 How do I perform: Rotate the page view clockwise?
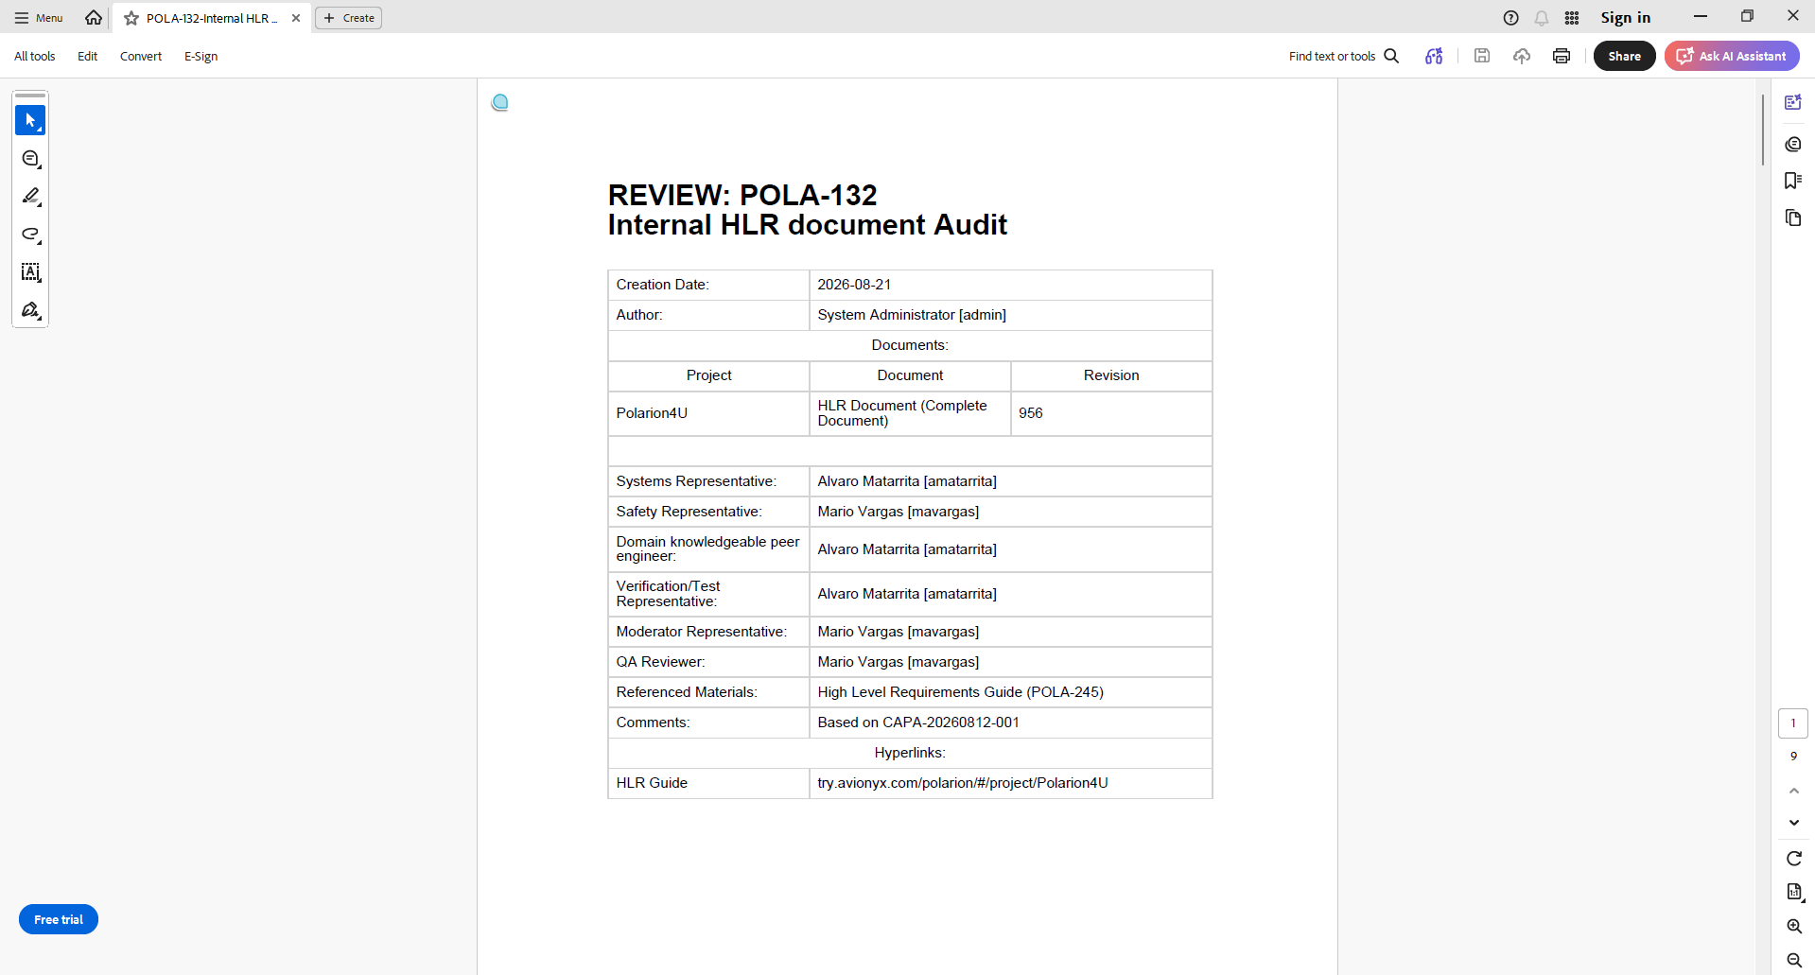pyautogui.click(x=1794, y=859)
